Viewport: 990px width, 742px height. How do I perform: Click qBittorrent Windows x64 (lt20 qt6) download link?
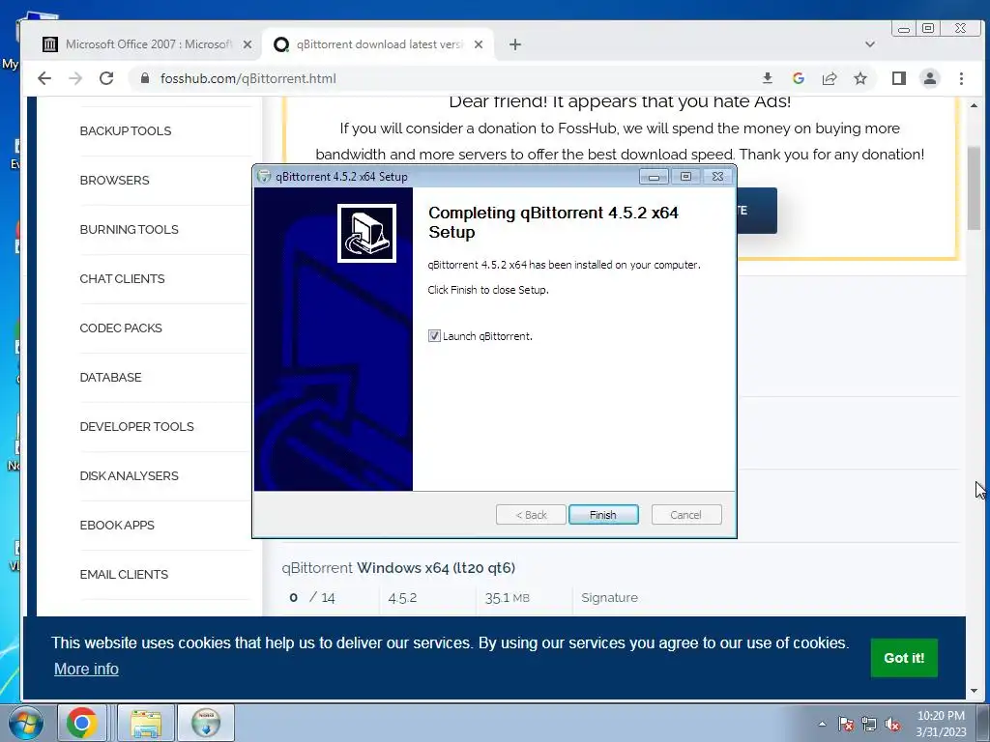[x=398, y=568]
